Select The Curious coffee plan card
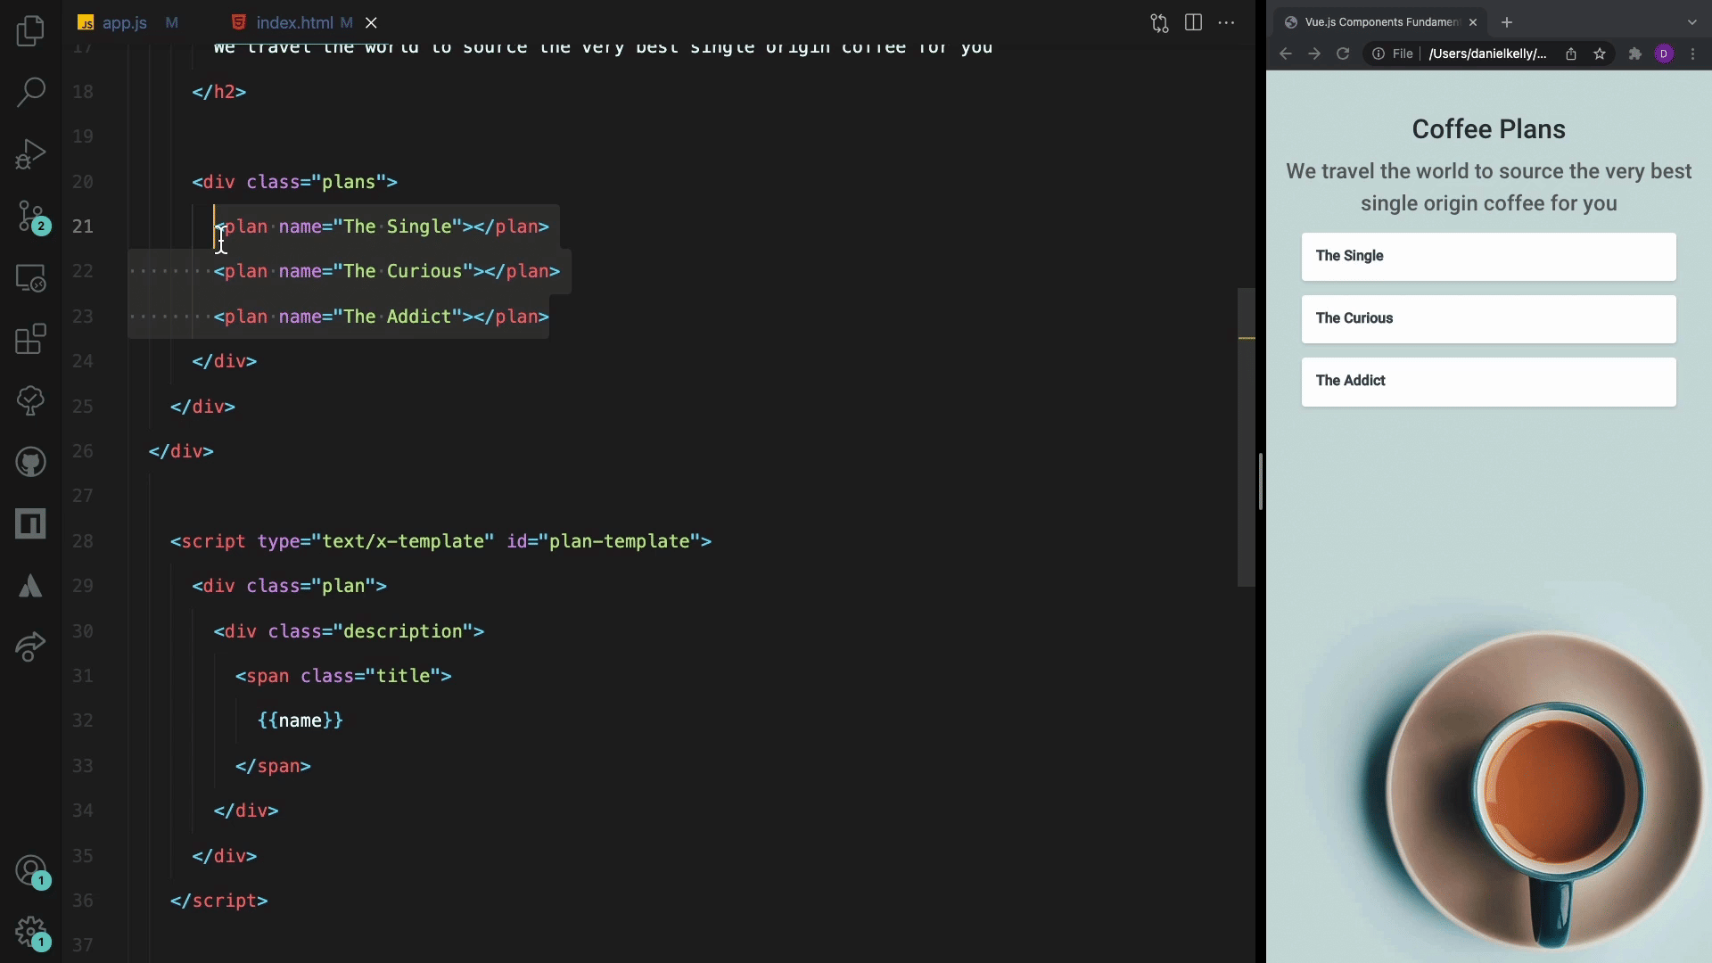Screen dimensions: 1712x963 pos(1489,319)
